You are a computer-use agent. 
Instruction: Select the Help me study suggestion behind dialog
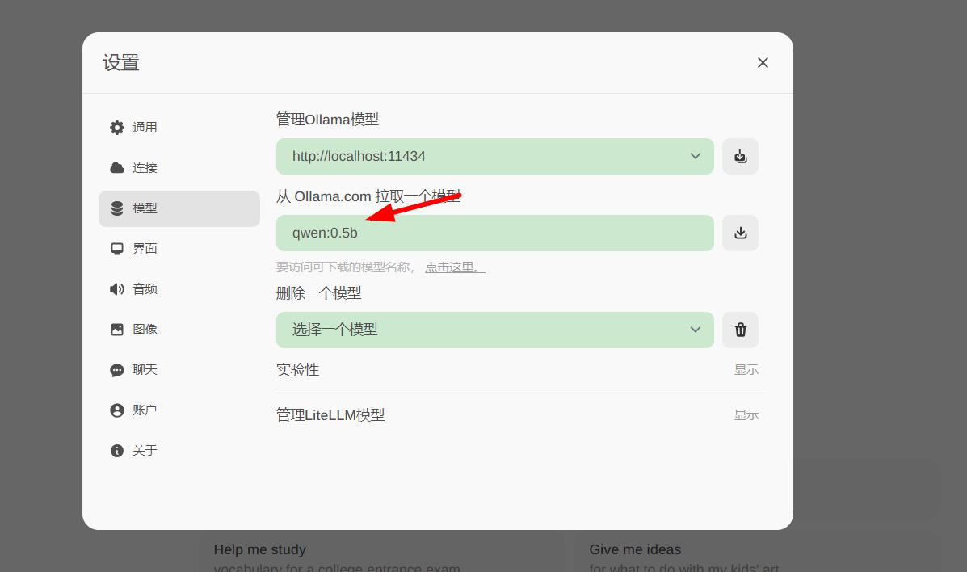point(382,553)
